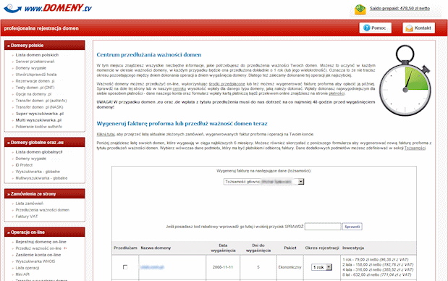
Task: Click the Okres rejestracji column header
Action: click(x=322, y=248)
